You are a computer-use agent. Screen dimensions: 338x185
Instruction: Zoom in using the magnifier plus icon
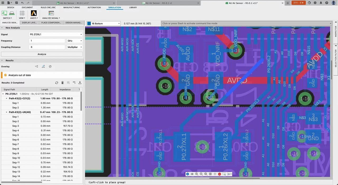tap(196, 174)
